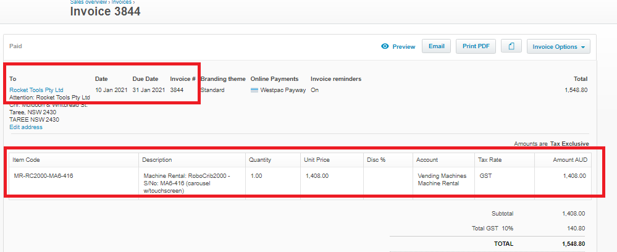Viewport: 617px width, 252px height.
Task: Click the copy invoice icon button
Action: pos(511,46)
